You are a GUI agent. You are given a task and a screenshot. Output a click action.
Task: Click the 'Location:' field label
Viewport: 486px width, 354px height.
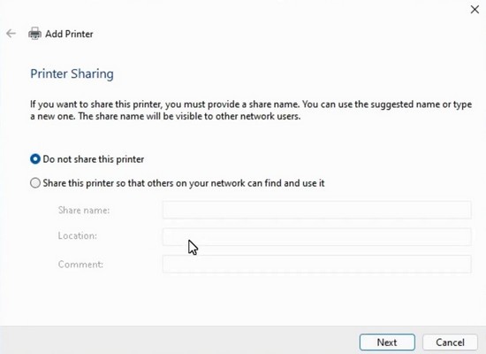pos(78,235)
